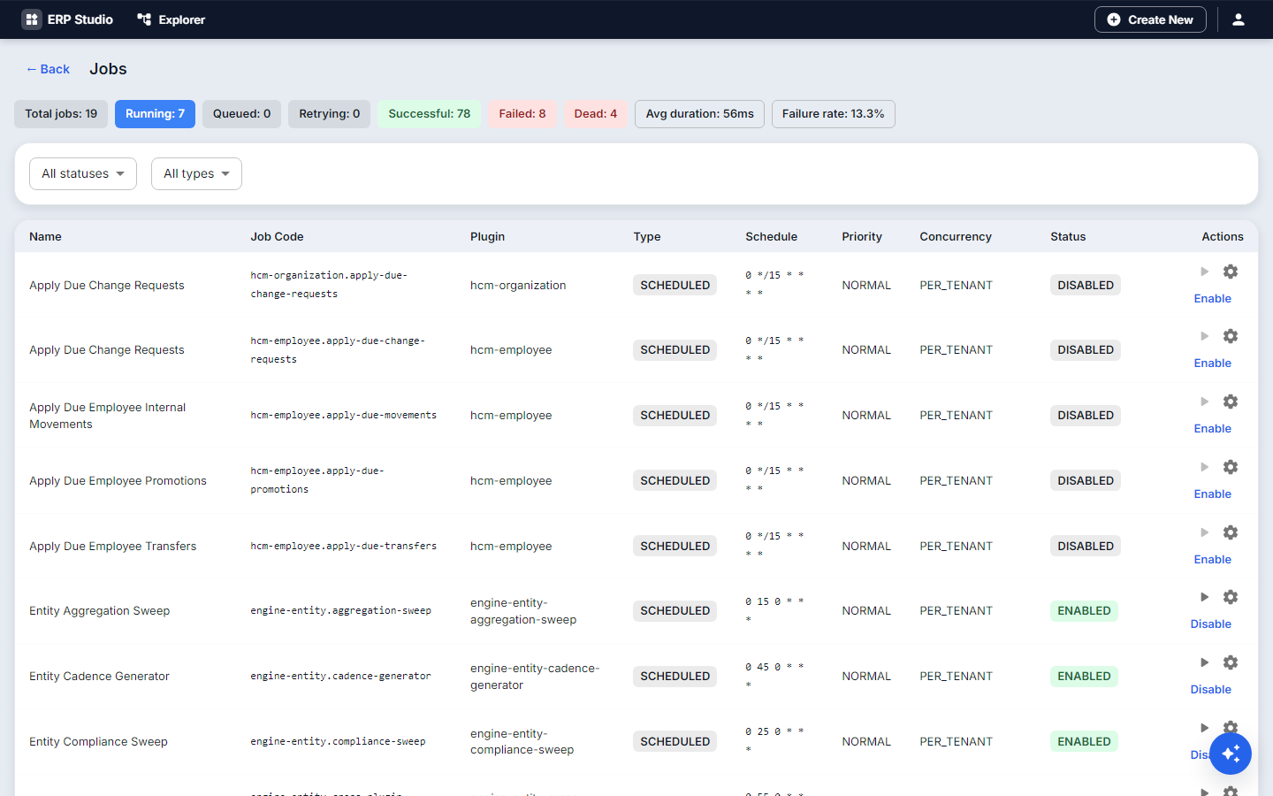Disable the Entity Cadence Generator job
1273x796 pixels.
pos(1211,690)
